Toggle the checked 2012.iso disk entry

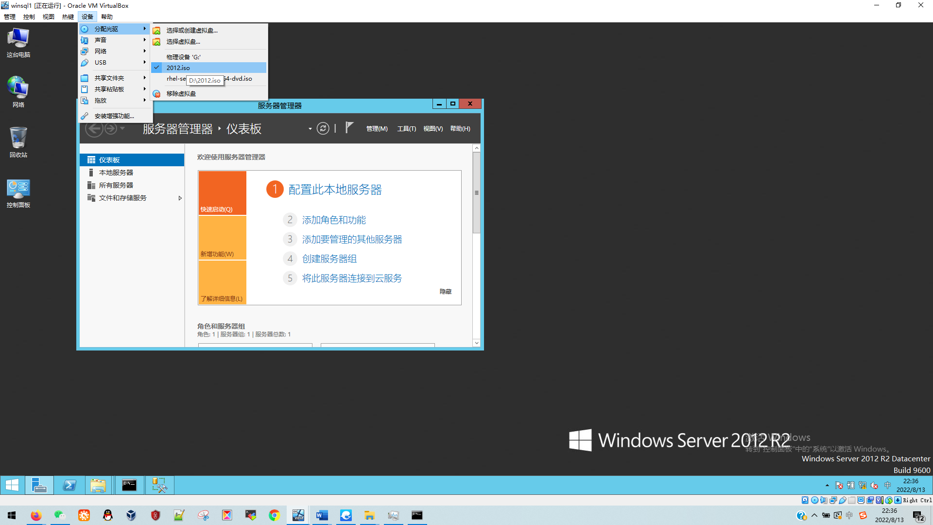209,68
